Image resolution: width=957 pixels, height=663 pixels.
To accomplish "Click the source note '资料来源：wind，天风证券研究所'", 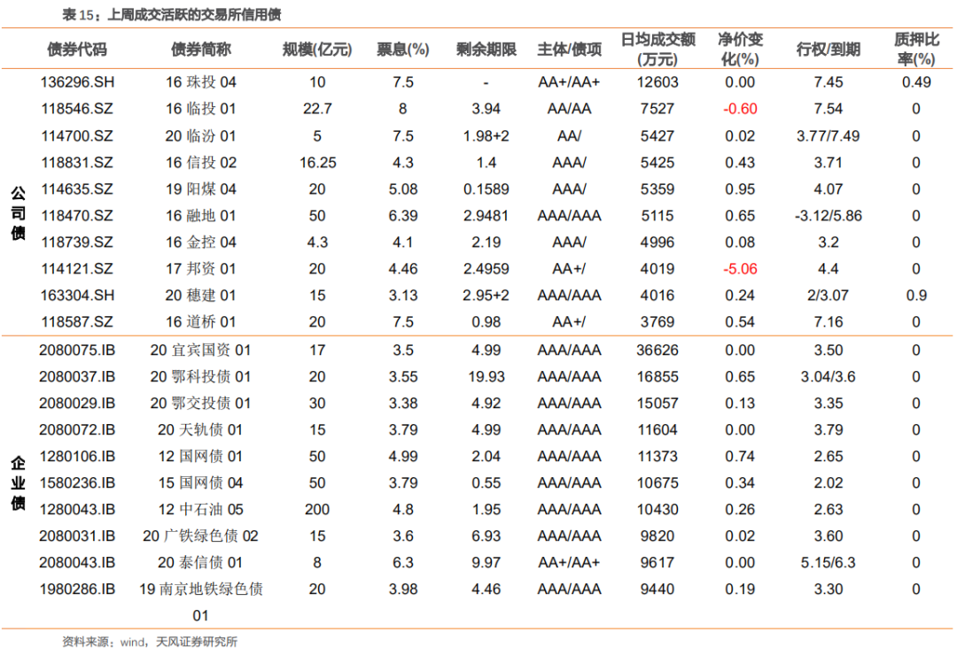I will coord(150,642).
